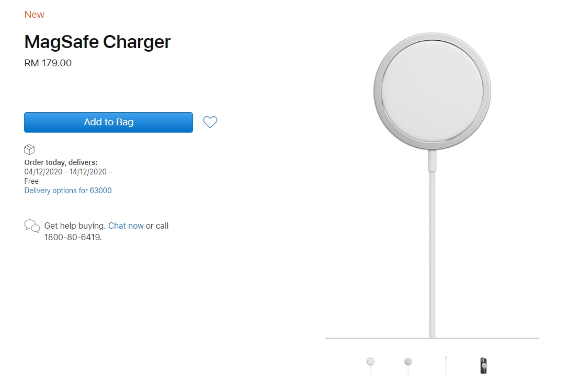The image size is (568, 378).
Task: Click the support phone number 1800-80-6419
Action: [73, 237]
